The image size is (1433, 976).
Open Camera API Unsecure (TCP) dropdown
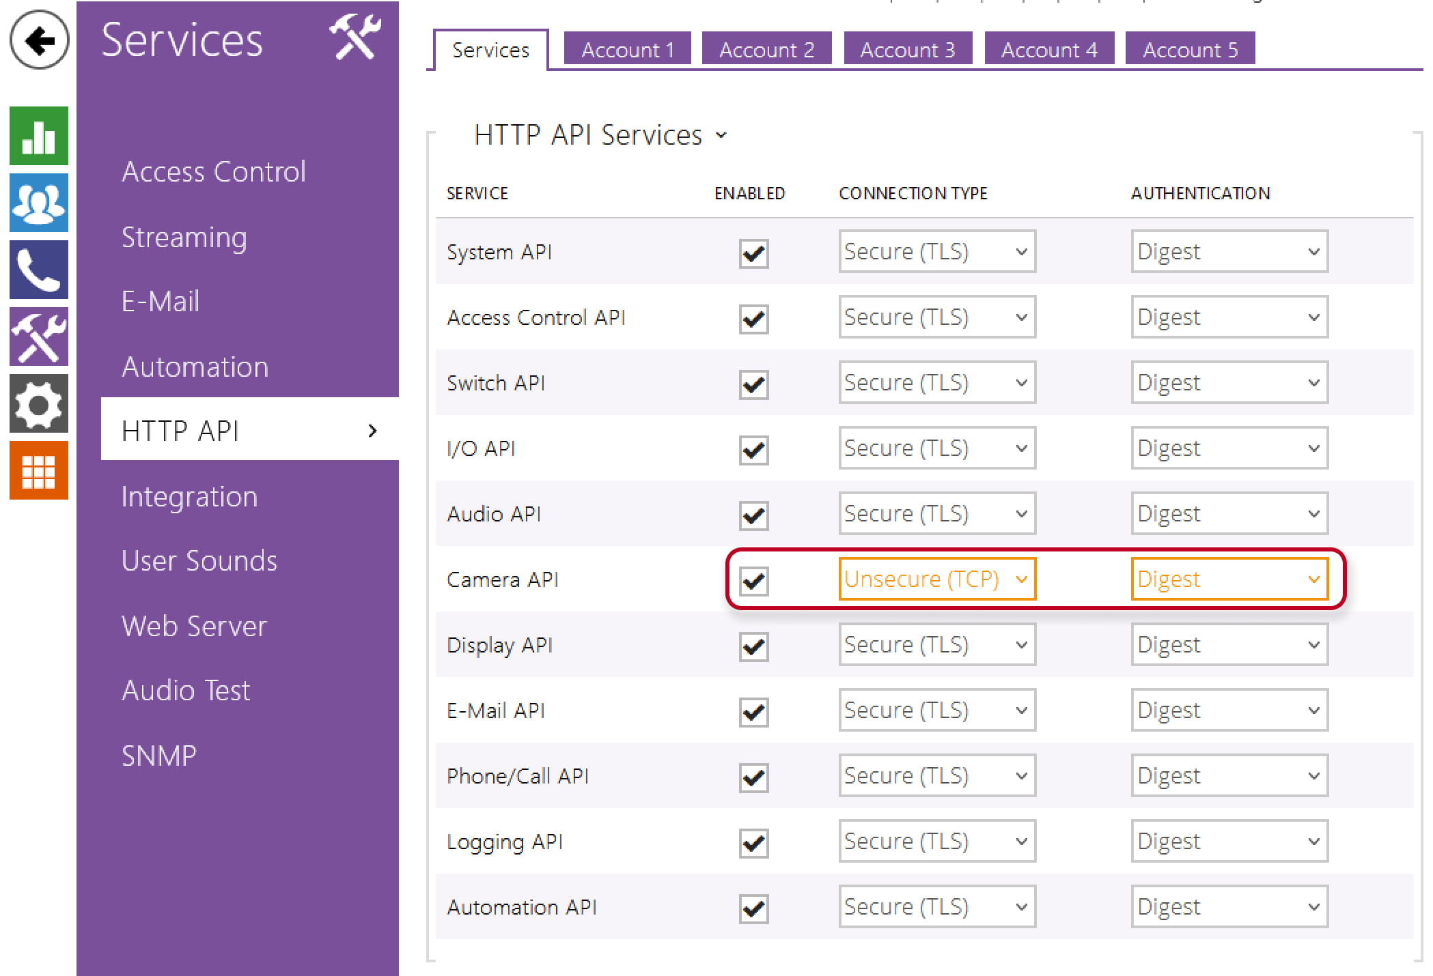(x=937, y=579)
